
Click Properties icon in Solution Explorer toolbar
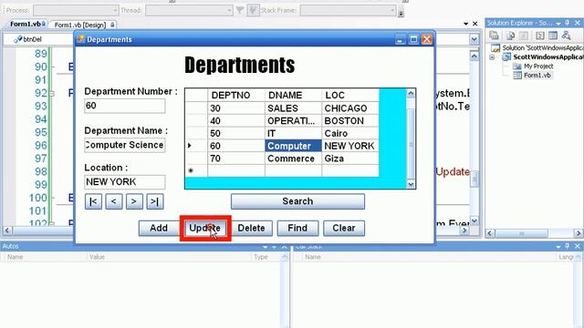495,36
